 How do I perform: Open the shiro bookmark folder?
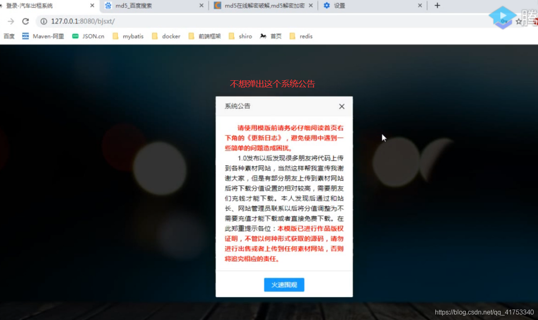[240, 36]
